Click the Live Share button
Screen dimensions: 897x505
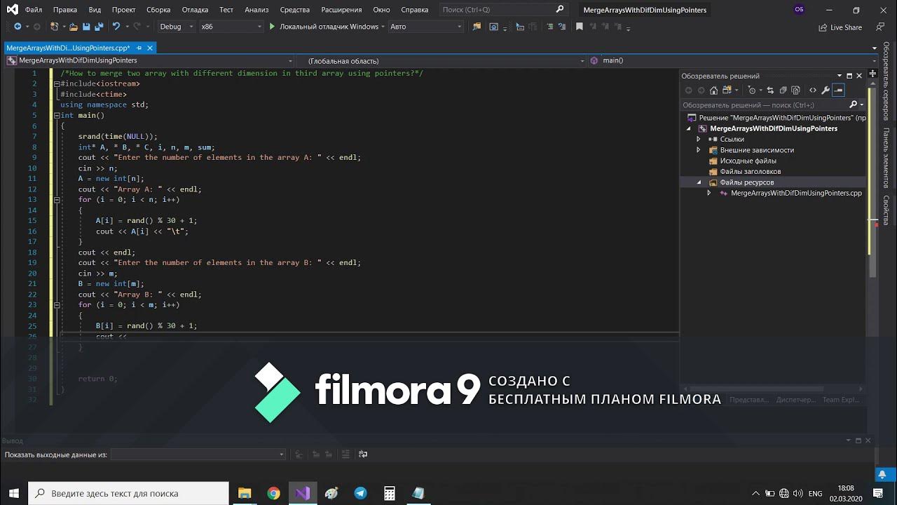(x=840, y=27)
